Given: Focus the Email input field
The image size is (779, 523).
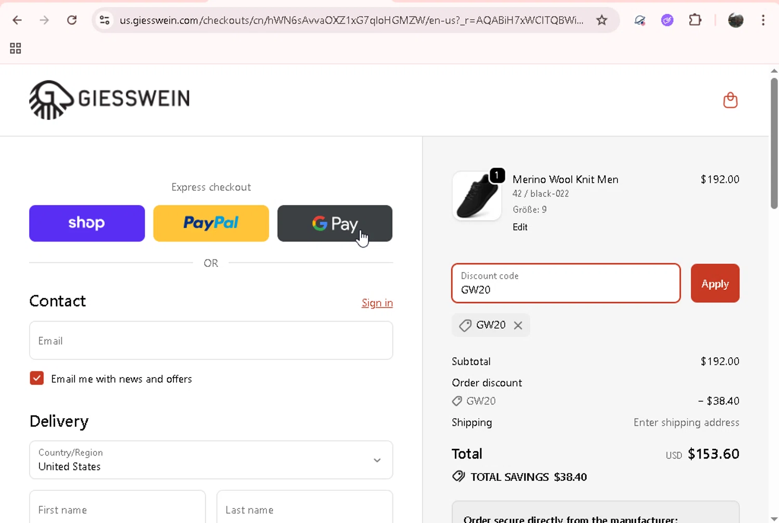Looking at the screenshot, I should [211, 340].
